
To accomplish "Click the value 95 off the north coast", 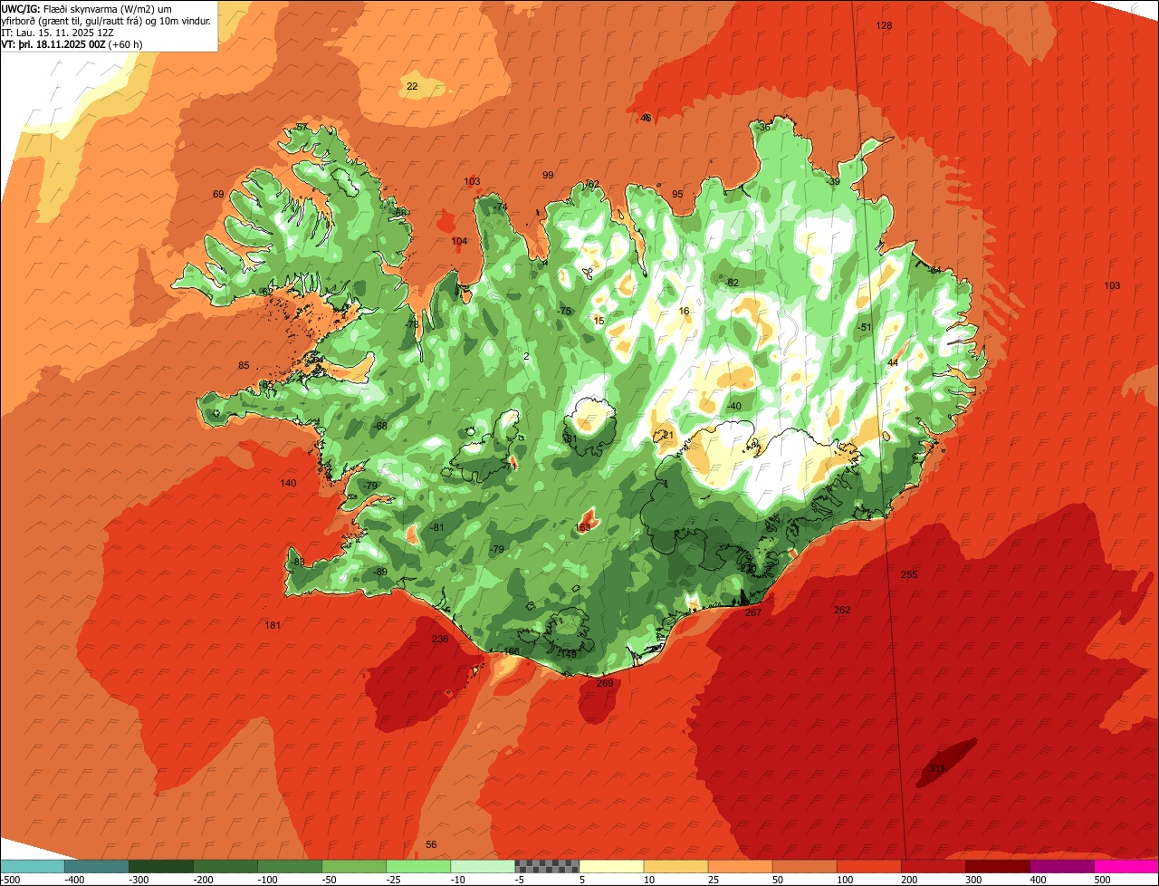I will 677,194.
